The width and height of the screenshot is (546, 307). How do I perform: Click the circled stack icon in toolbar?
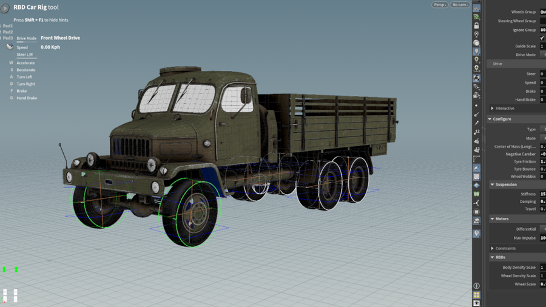pos(476,212)
